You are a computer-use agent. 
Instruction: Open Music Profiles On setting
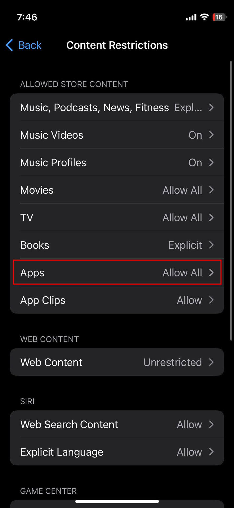pyautogui.click(x=195, y=162)
